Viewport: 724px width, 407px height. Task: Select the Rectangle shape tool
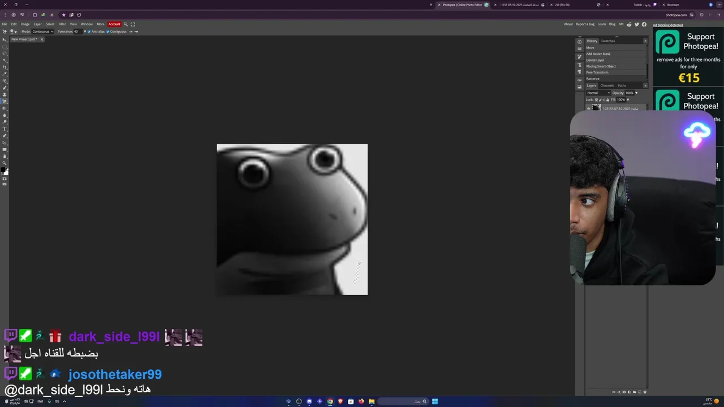click(5, 149)
